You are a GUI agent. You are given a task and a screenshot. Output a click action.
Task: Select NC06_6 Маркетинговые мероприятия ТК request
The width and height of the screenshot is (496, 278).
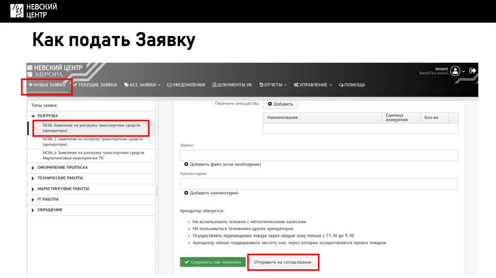pyautogui.click(x=93, y=155)
